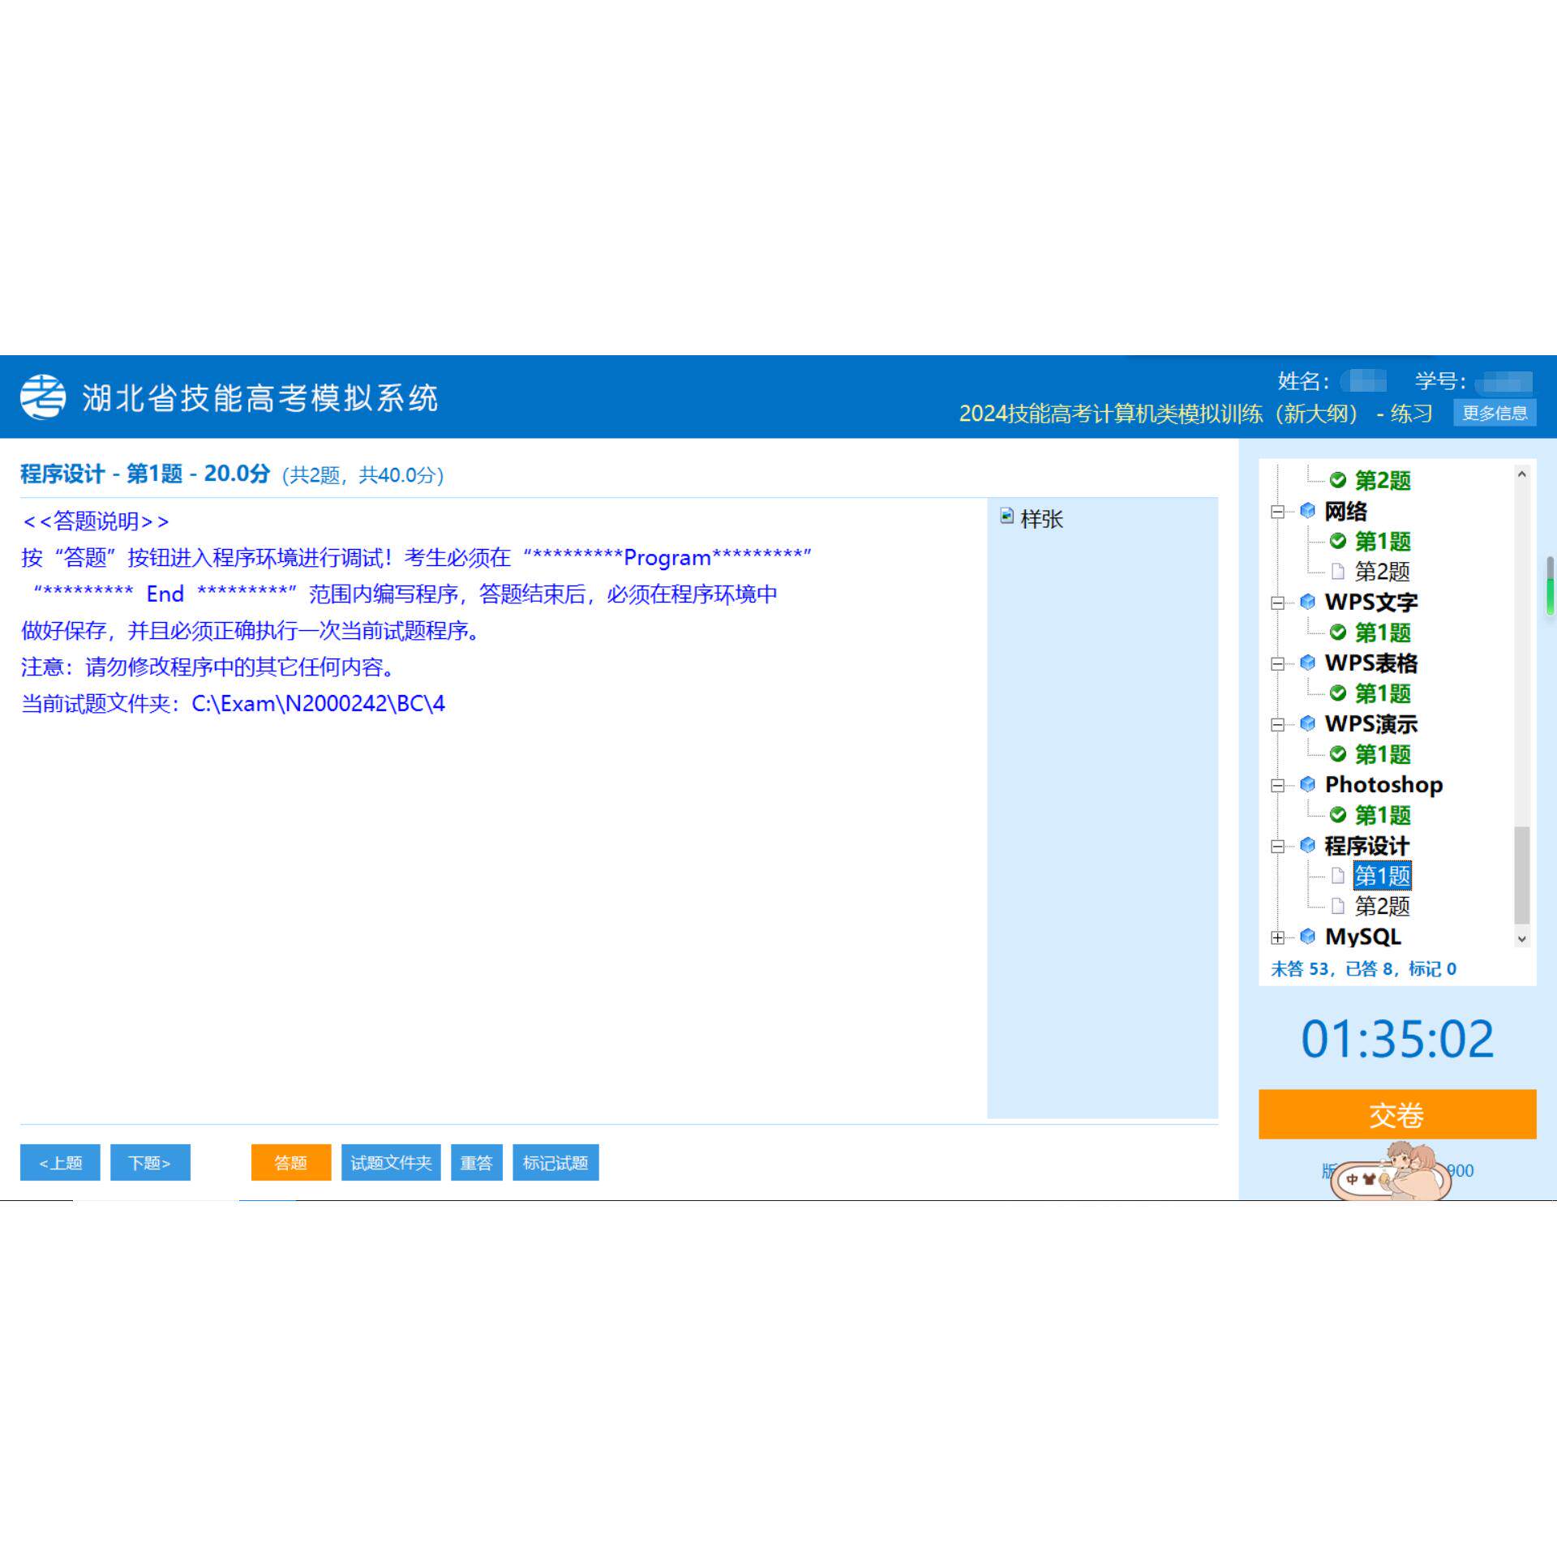Open 第1题 under 网络
Screen dimensions: 1557x1557
pos(1383,541)
